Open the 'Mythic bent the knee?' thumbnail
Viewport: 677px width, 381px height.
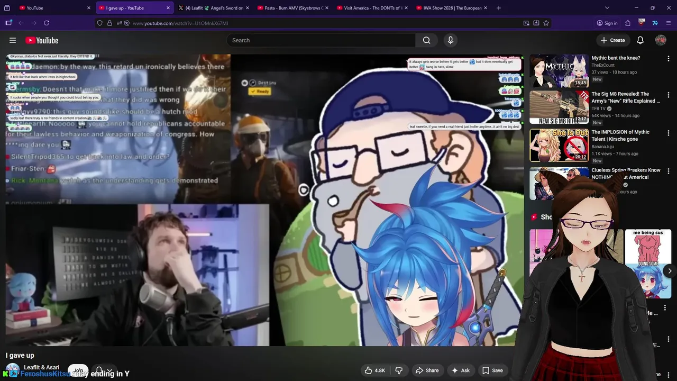click(x=559, y=70)
